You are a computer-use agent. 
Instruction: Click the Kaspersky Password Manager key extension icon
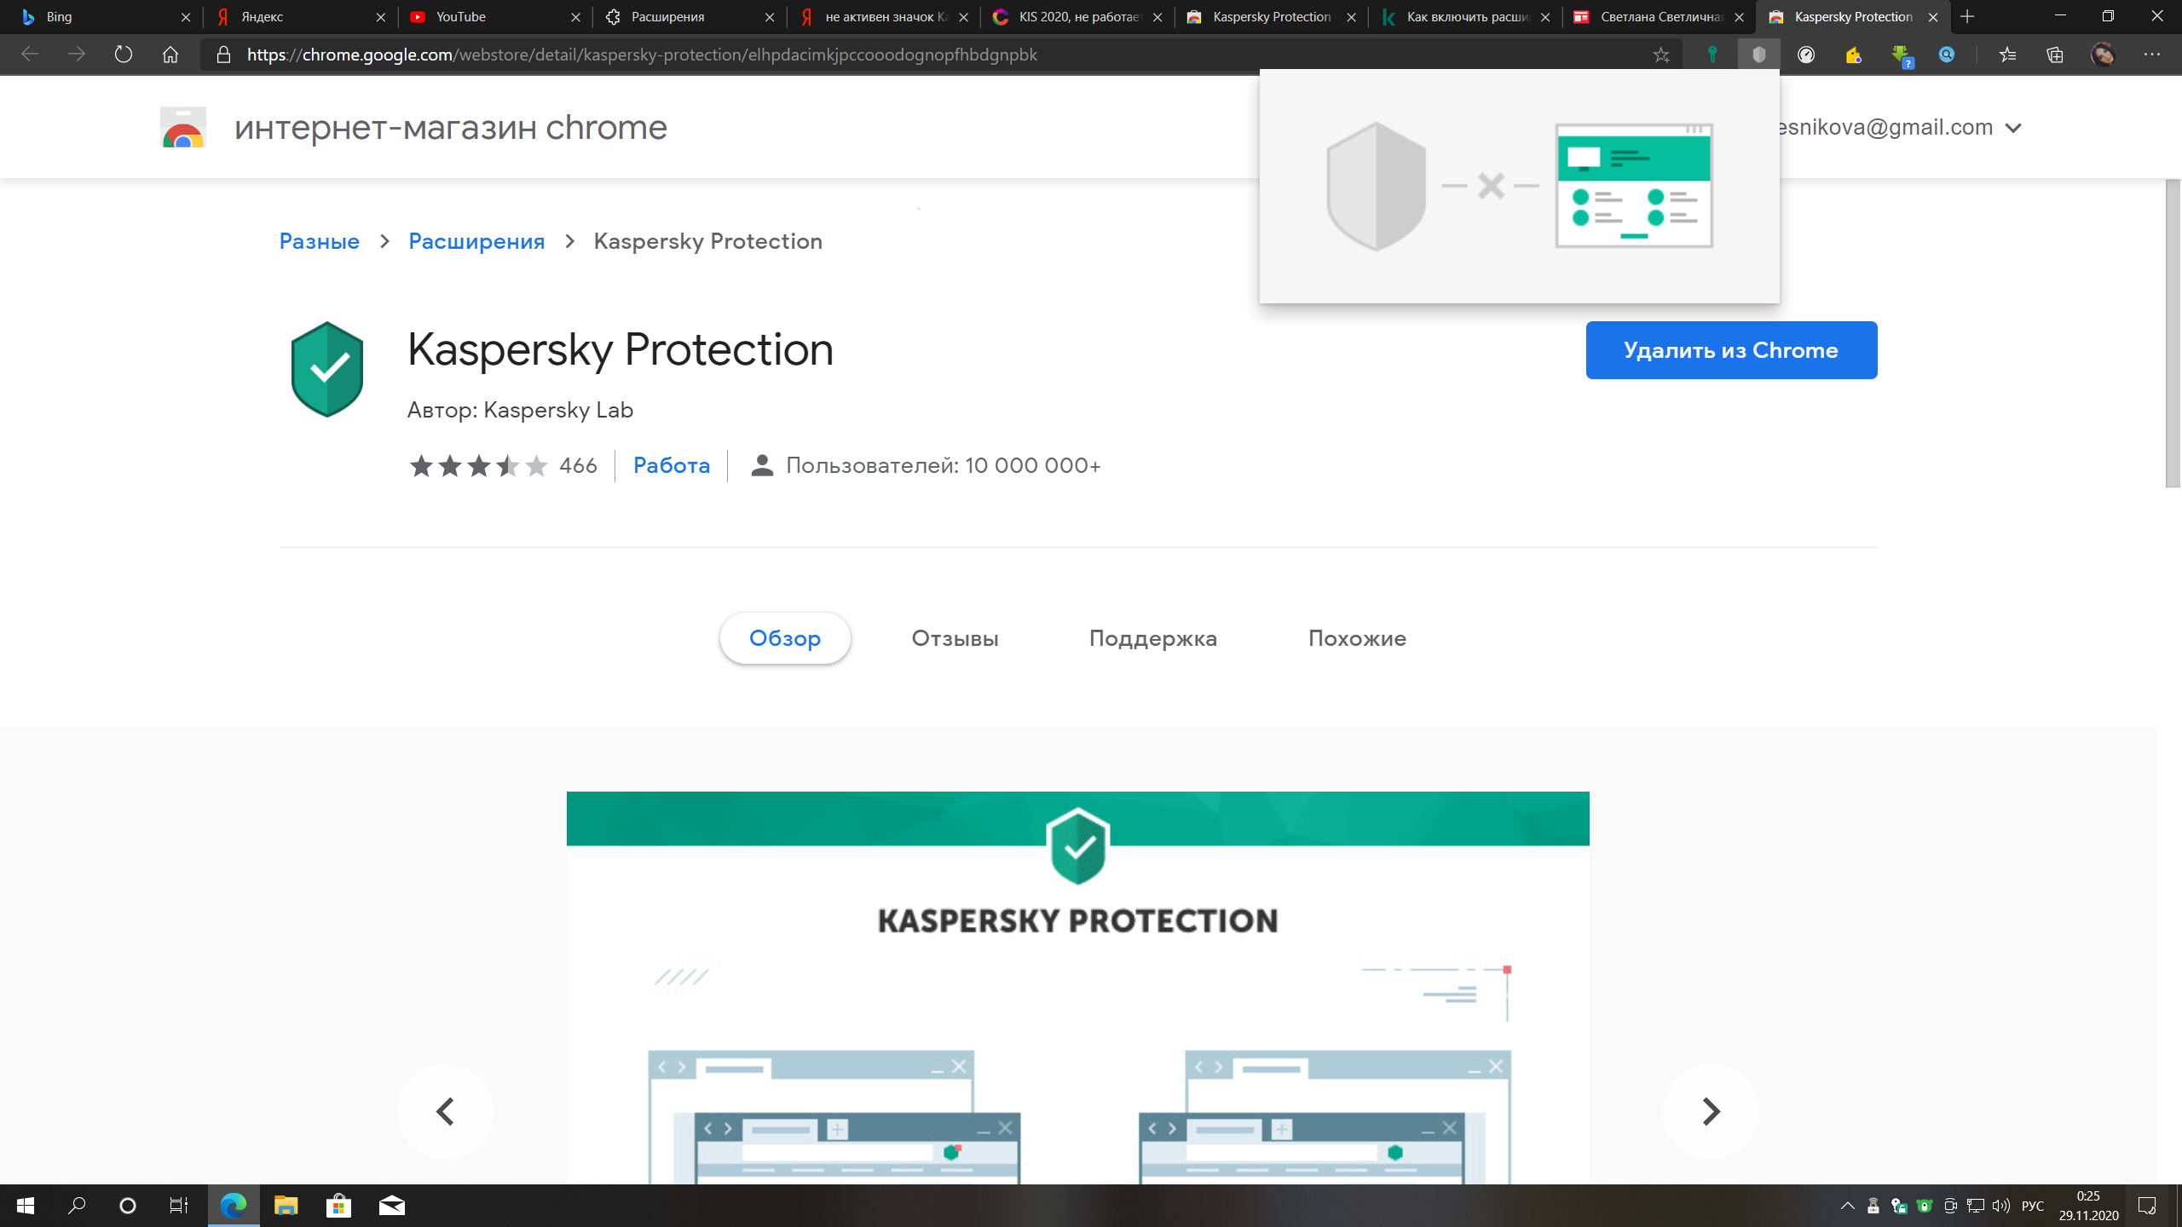1712,55
